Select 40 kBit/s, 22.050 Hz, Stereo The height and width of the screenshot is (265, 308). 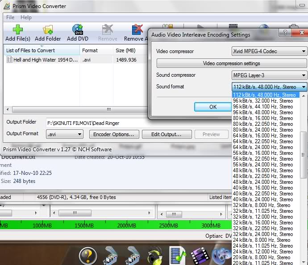coord(266,194)
